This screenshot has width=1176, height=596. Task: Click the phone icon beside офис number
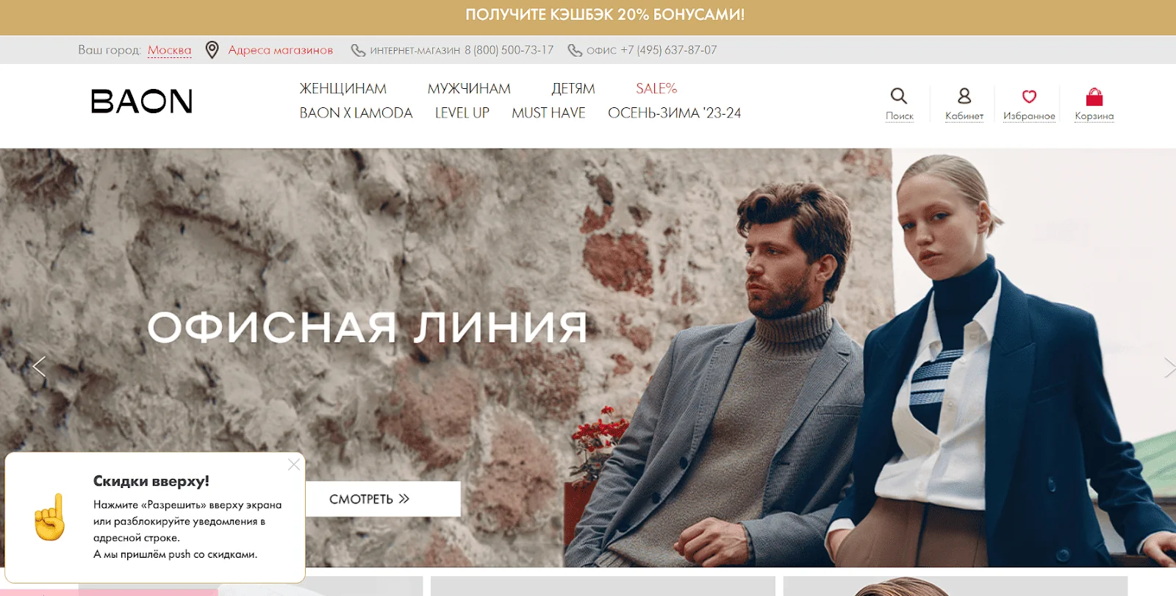click(x=575, y=50)
